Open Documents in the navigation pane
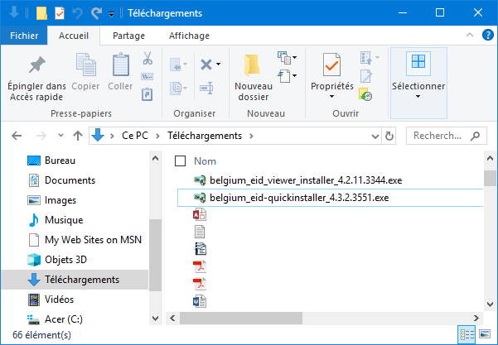 click(x=70, y=180)
